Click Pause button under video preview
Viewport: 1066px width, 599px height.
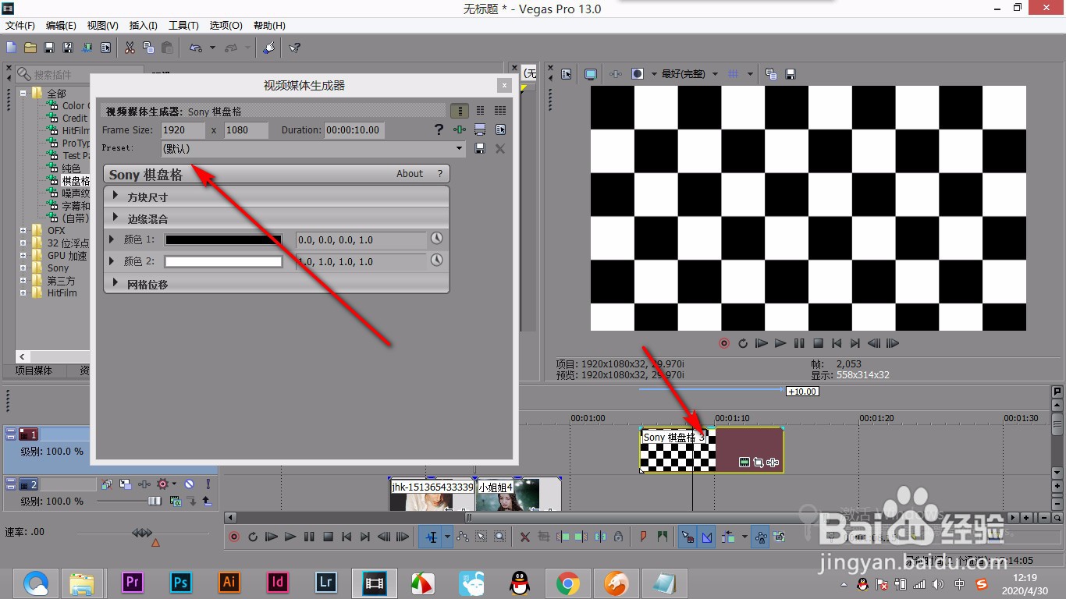pyautogui.click(x=799, y=343)
